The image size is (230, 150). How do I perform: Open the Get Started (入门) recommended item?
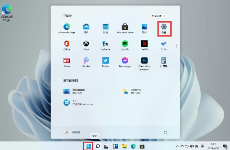(78, 102)
